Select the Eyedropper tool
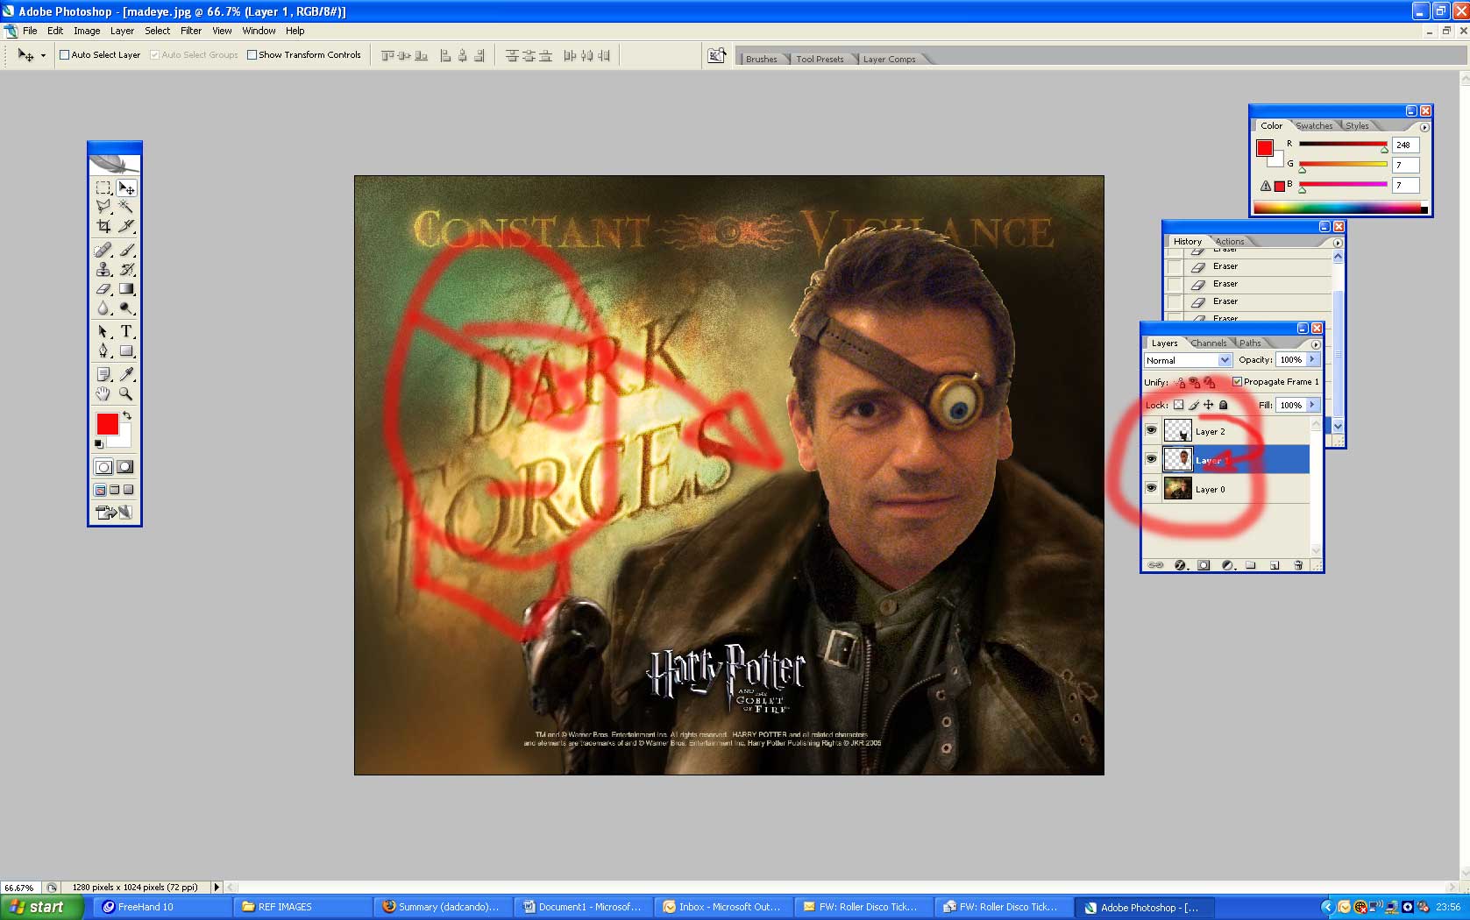This screenshot has width=1470, height=920. (x=126, y=374)
